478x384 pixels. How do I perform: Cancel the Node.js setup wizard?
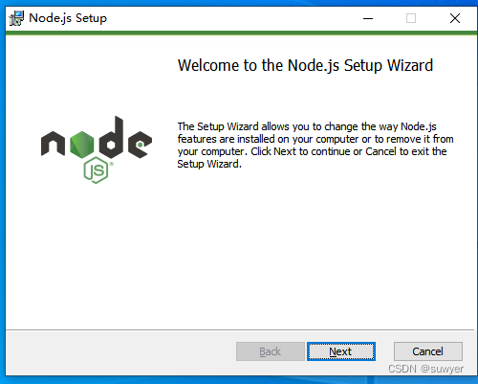[x=428, y=351]
